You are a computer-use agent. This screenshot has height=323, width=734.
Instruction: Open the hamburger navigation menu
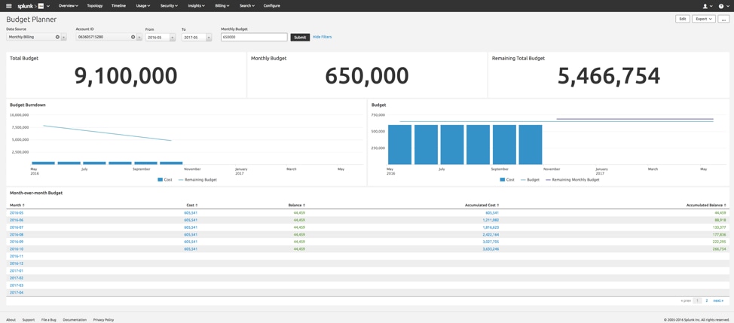[x=8, y=5]
